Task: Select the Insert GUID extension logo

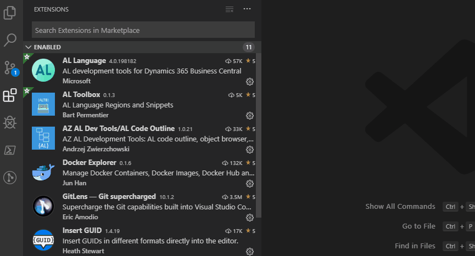Action: pyautogui.click(x=43, y=240)
